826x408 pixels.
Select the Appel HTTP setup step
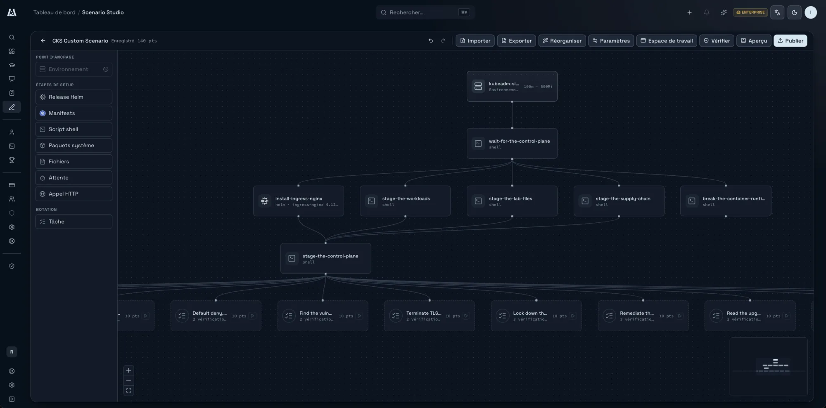point(74,194)
